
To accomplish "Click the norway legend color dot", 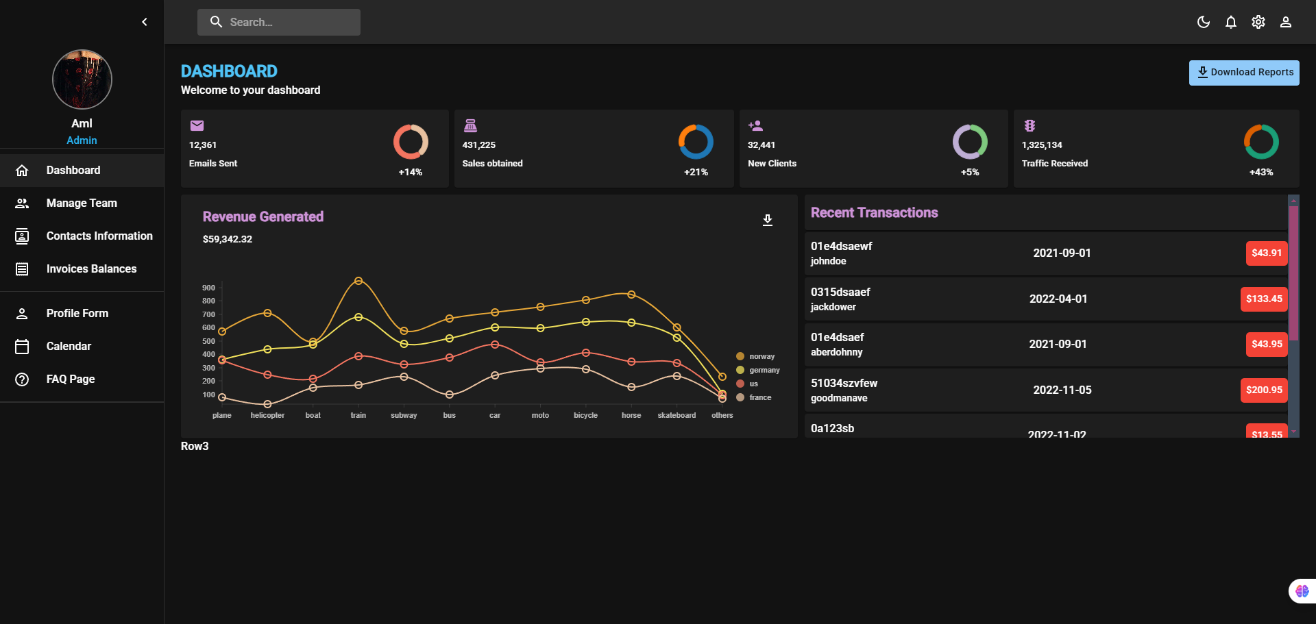I will [x=740, y=356].
